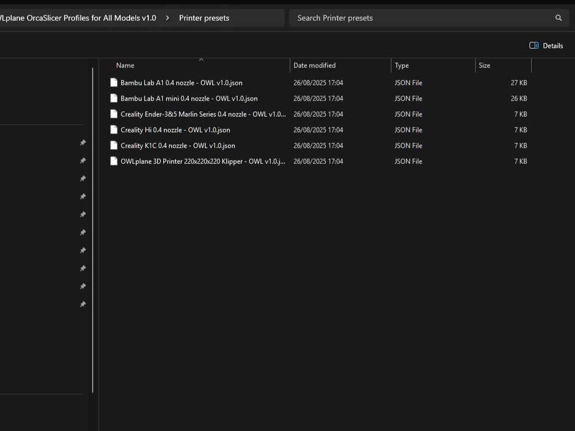
Task: Select the Creality Ender-3&5 Marlin Series file
Action: pyautogui.click(x=203, y=114)
